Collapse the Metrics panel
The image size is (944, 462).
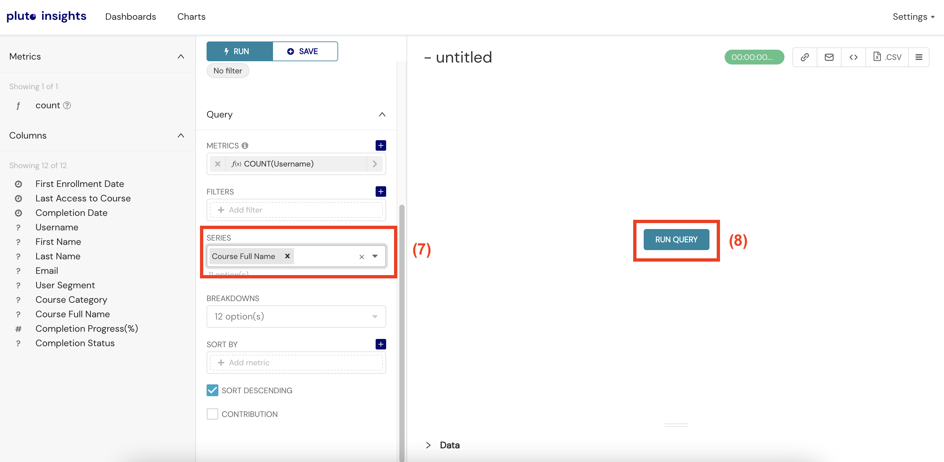(x=181, y=57)
